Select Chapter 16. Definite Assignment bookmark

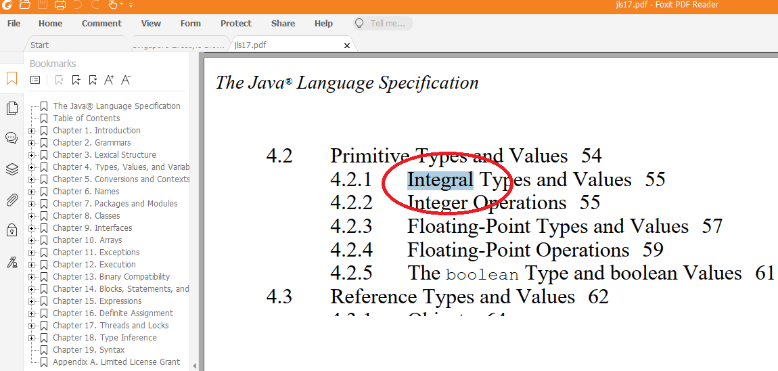113,313
